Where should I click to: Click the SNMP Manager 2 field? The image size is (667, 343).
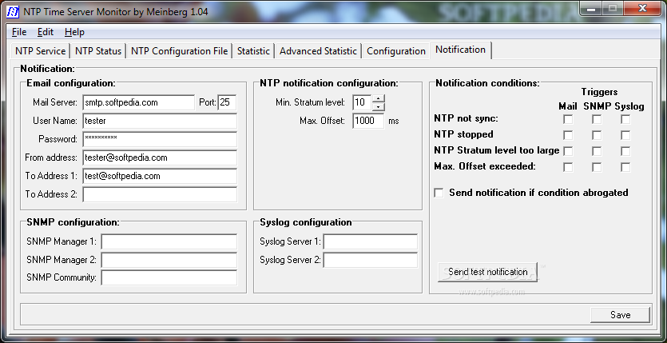(x=169, y=260)
